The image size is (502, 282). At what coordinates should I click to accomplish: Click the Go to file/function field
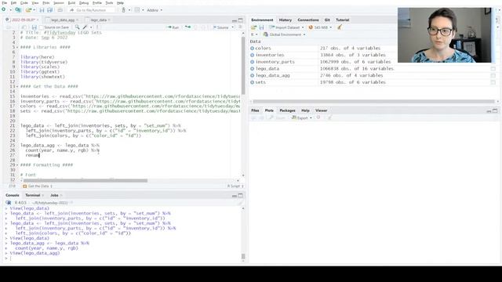pyautogui.click(x=92, y=10)
